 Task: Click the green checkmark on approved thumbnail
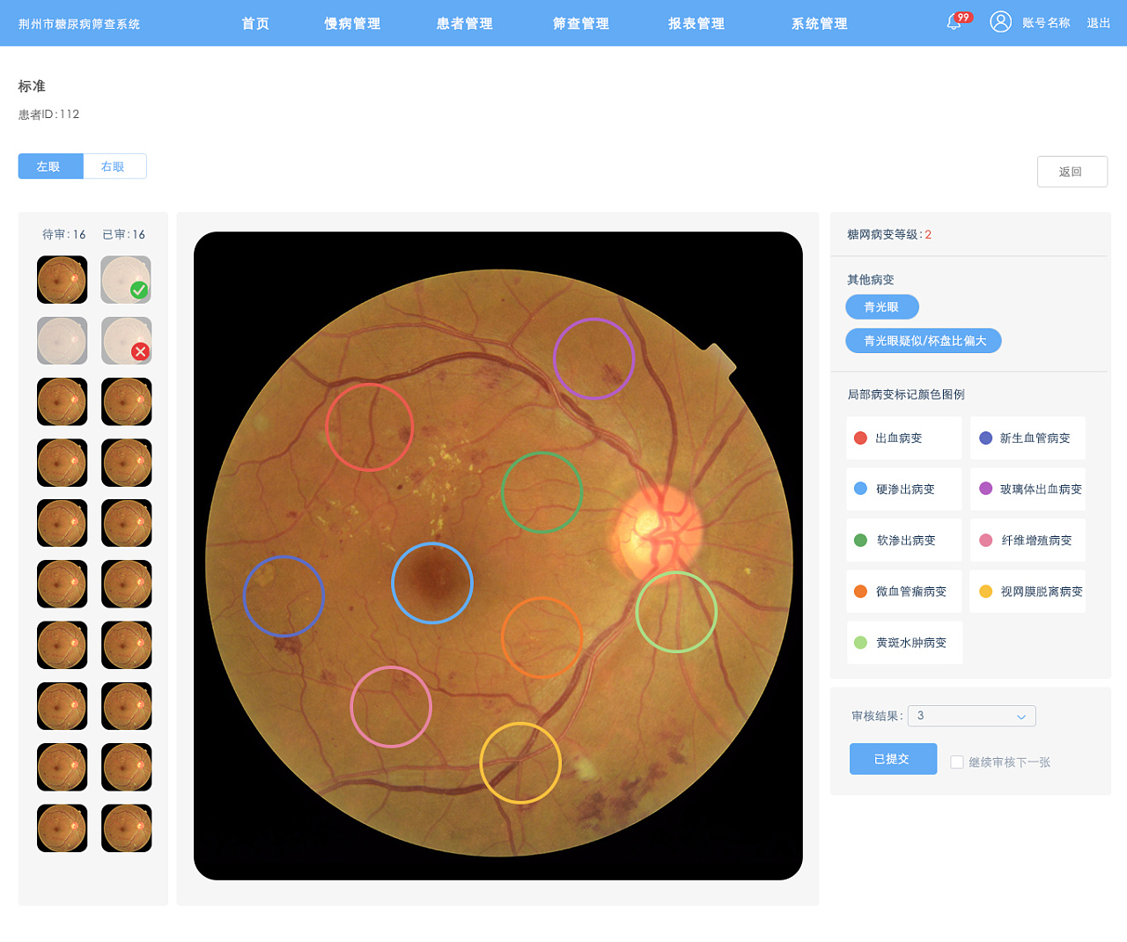(x=138, y=290)
